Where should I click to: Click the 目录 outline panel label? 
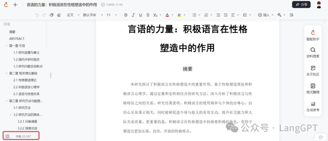point(7,24)
